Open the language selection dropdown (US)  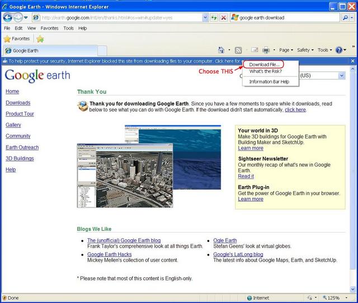tap(342, 75)
